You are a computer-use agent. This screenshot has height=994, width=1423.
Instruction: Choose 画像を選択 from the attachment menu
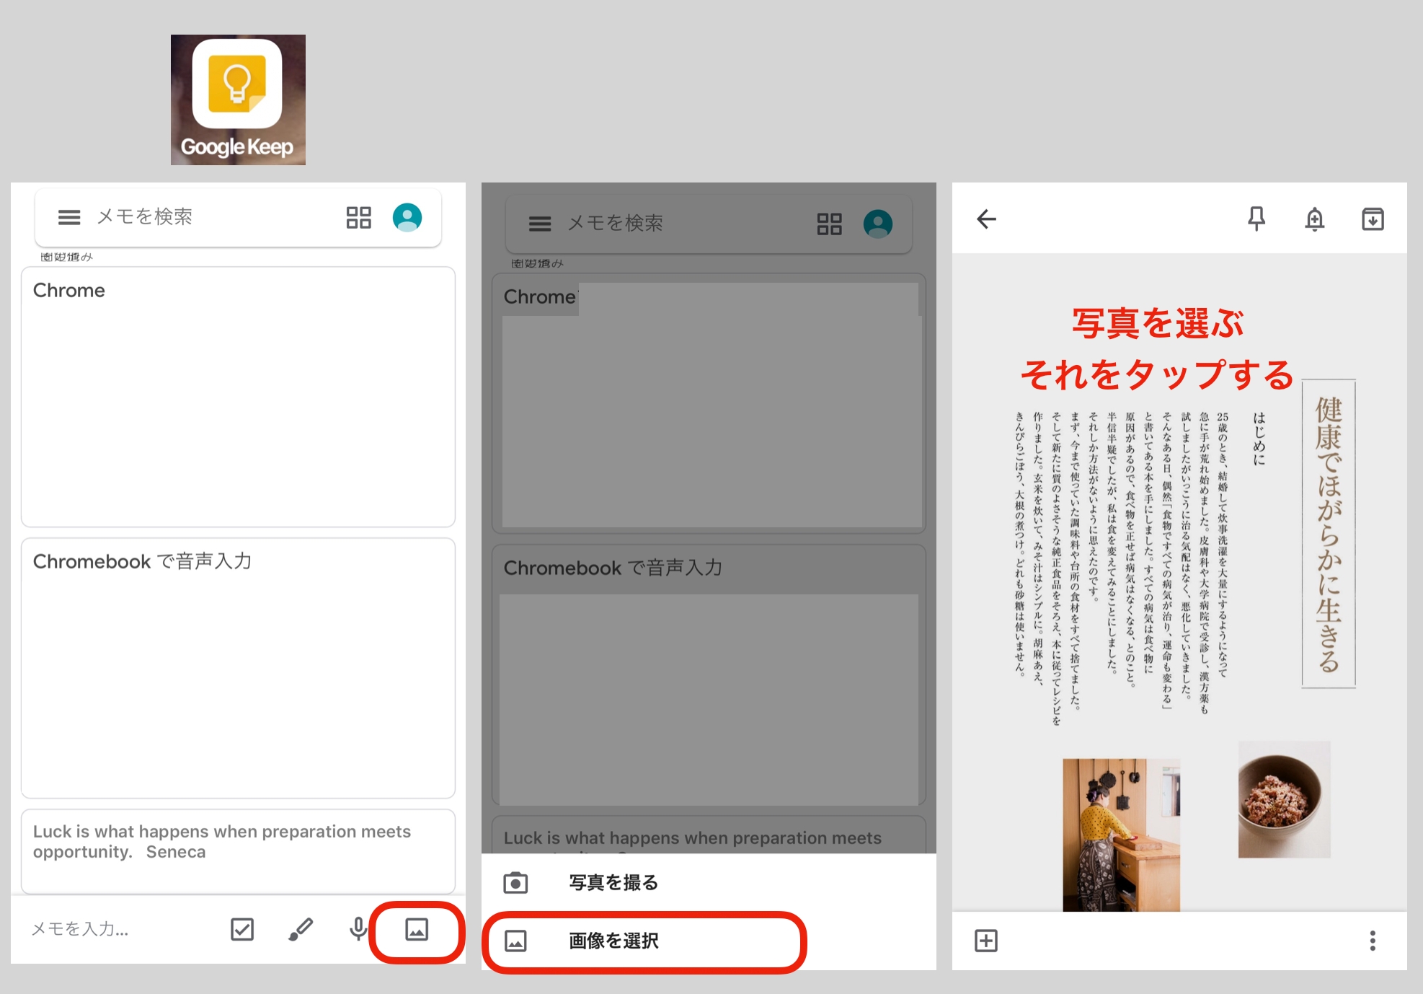tap(614, 941)
